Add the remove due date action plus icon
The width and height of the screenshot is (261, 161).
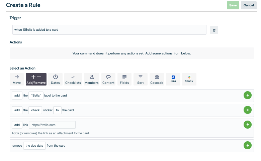point(248,145)
